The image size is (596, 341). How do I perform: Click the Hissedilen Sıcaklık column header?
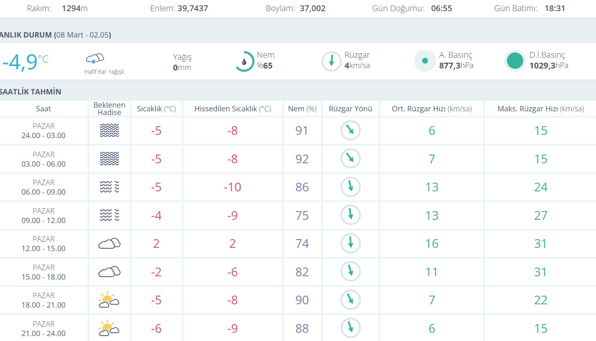233,109
